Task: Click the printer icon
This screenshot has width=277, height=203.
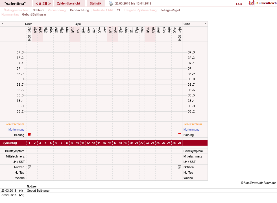Action: click(x=111, y=3)
